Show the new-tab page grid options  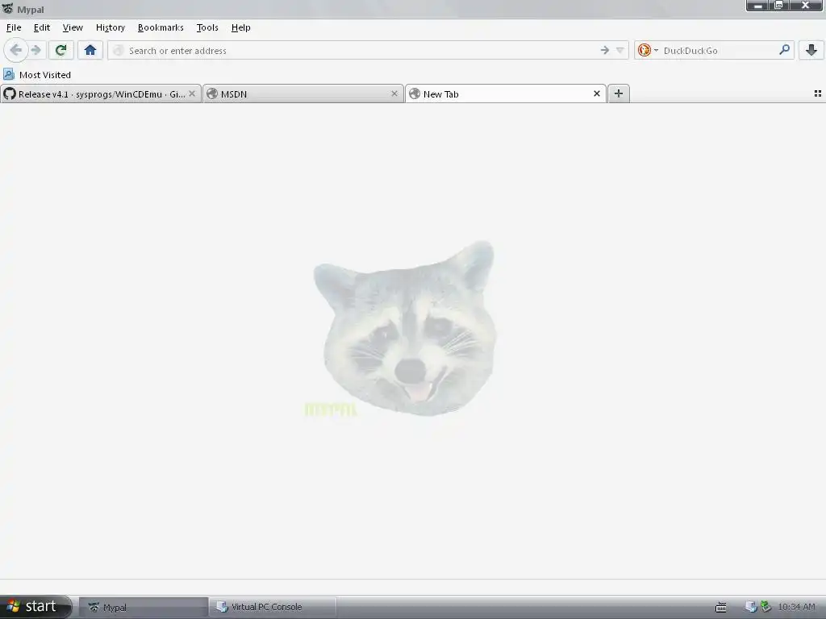click(818, 93)
